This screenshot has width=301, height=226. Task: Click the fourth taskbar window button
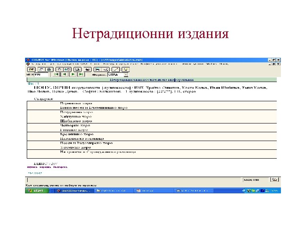coord(194,191)
